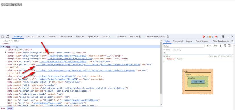The image size is (235, 110).
Task: Click the styles Filter input field
Action: (x=184, y=46)
